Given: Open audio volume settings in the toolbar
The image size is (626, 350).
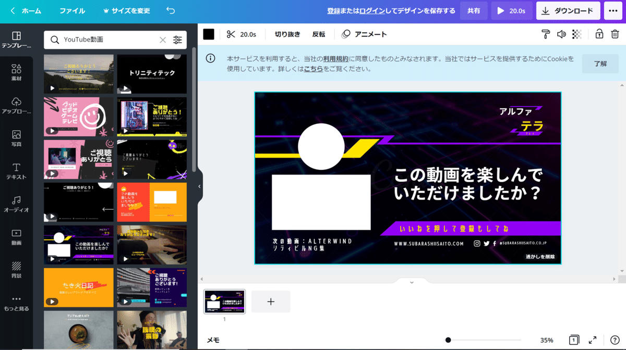Looking at the screenshot, I should pos(560,34).
